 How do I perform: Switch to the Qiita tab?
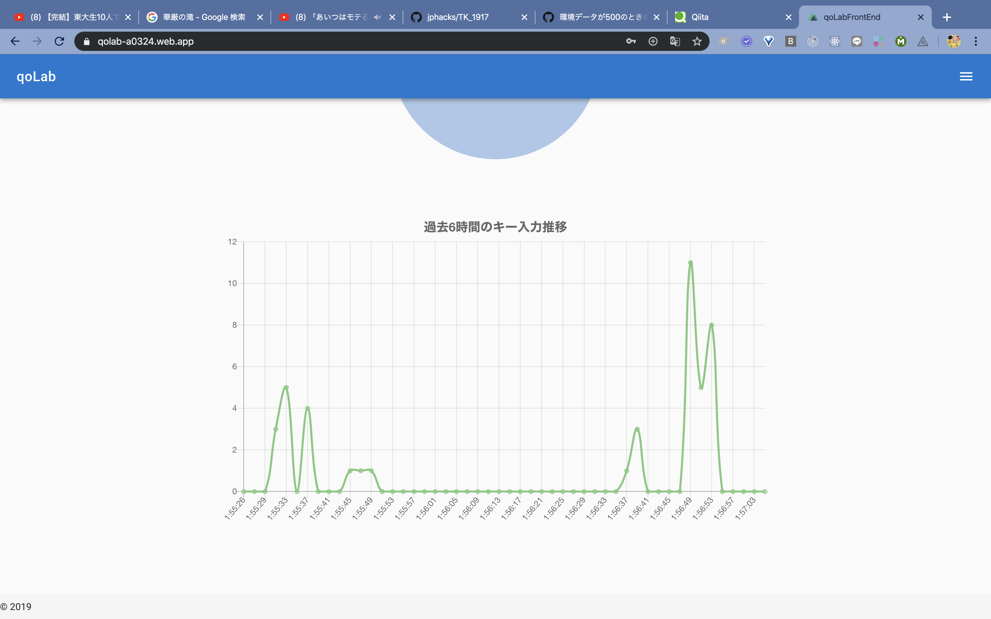(700, 17)
